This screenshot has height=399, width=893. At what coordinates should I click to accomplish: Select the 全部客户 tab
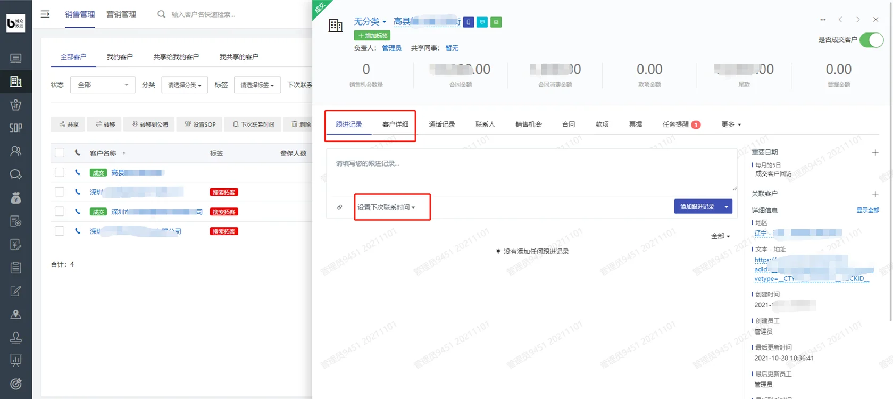pos(73,57)
